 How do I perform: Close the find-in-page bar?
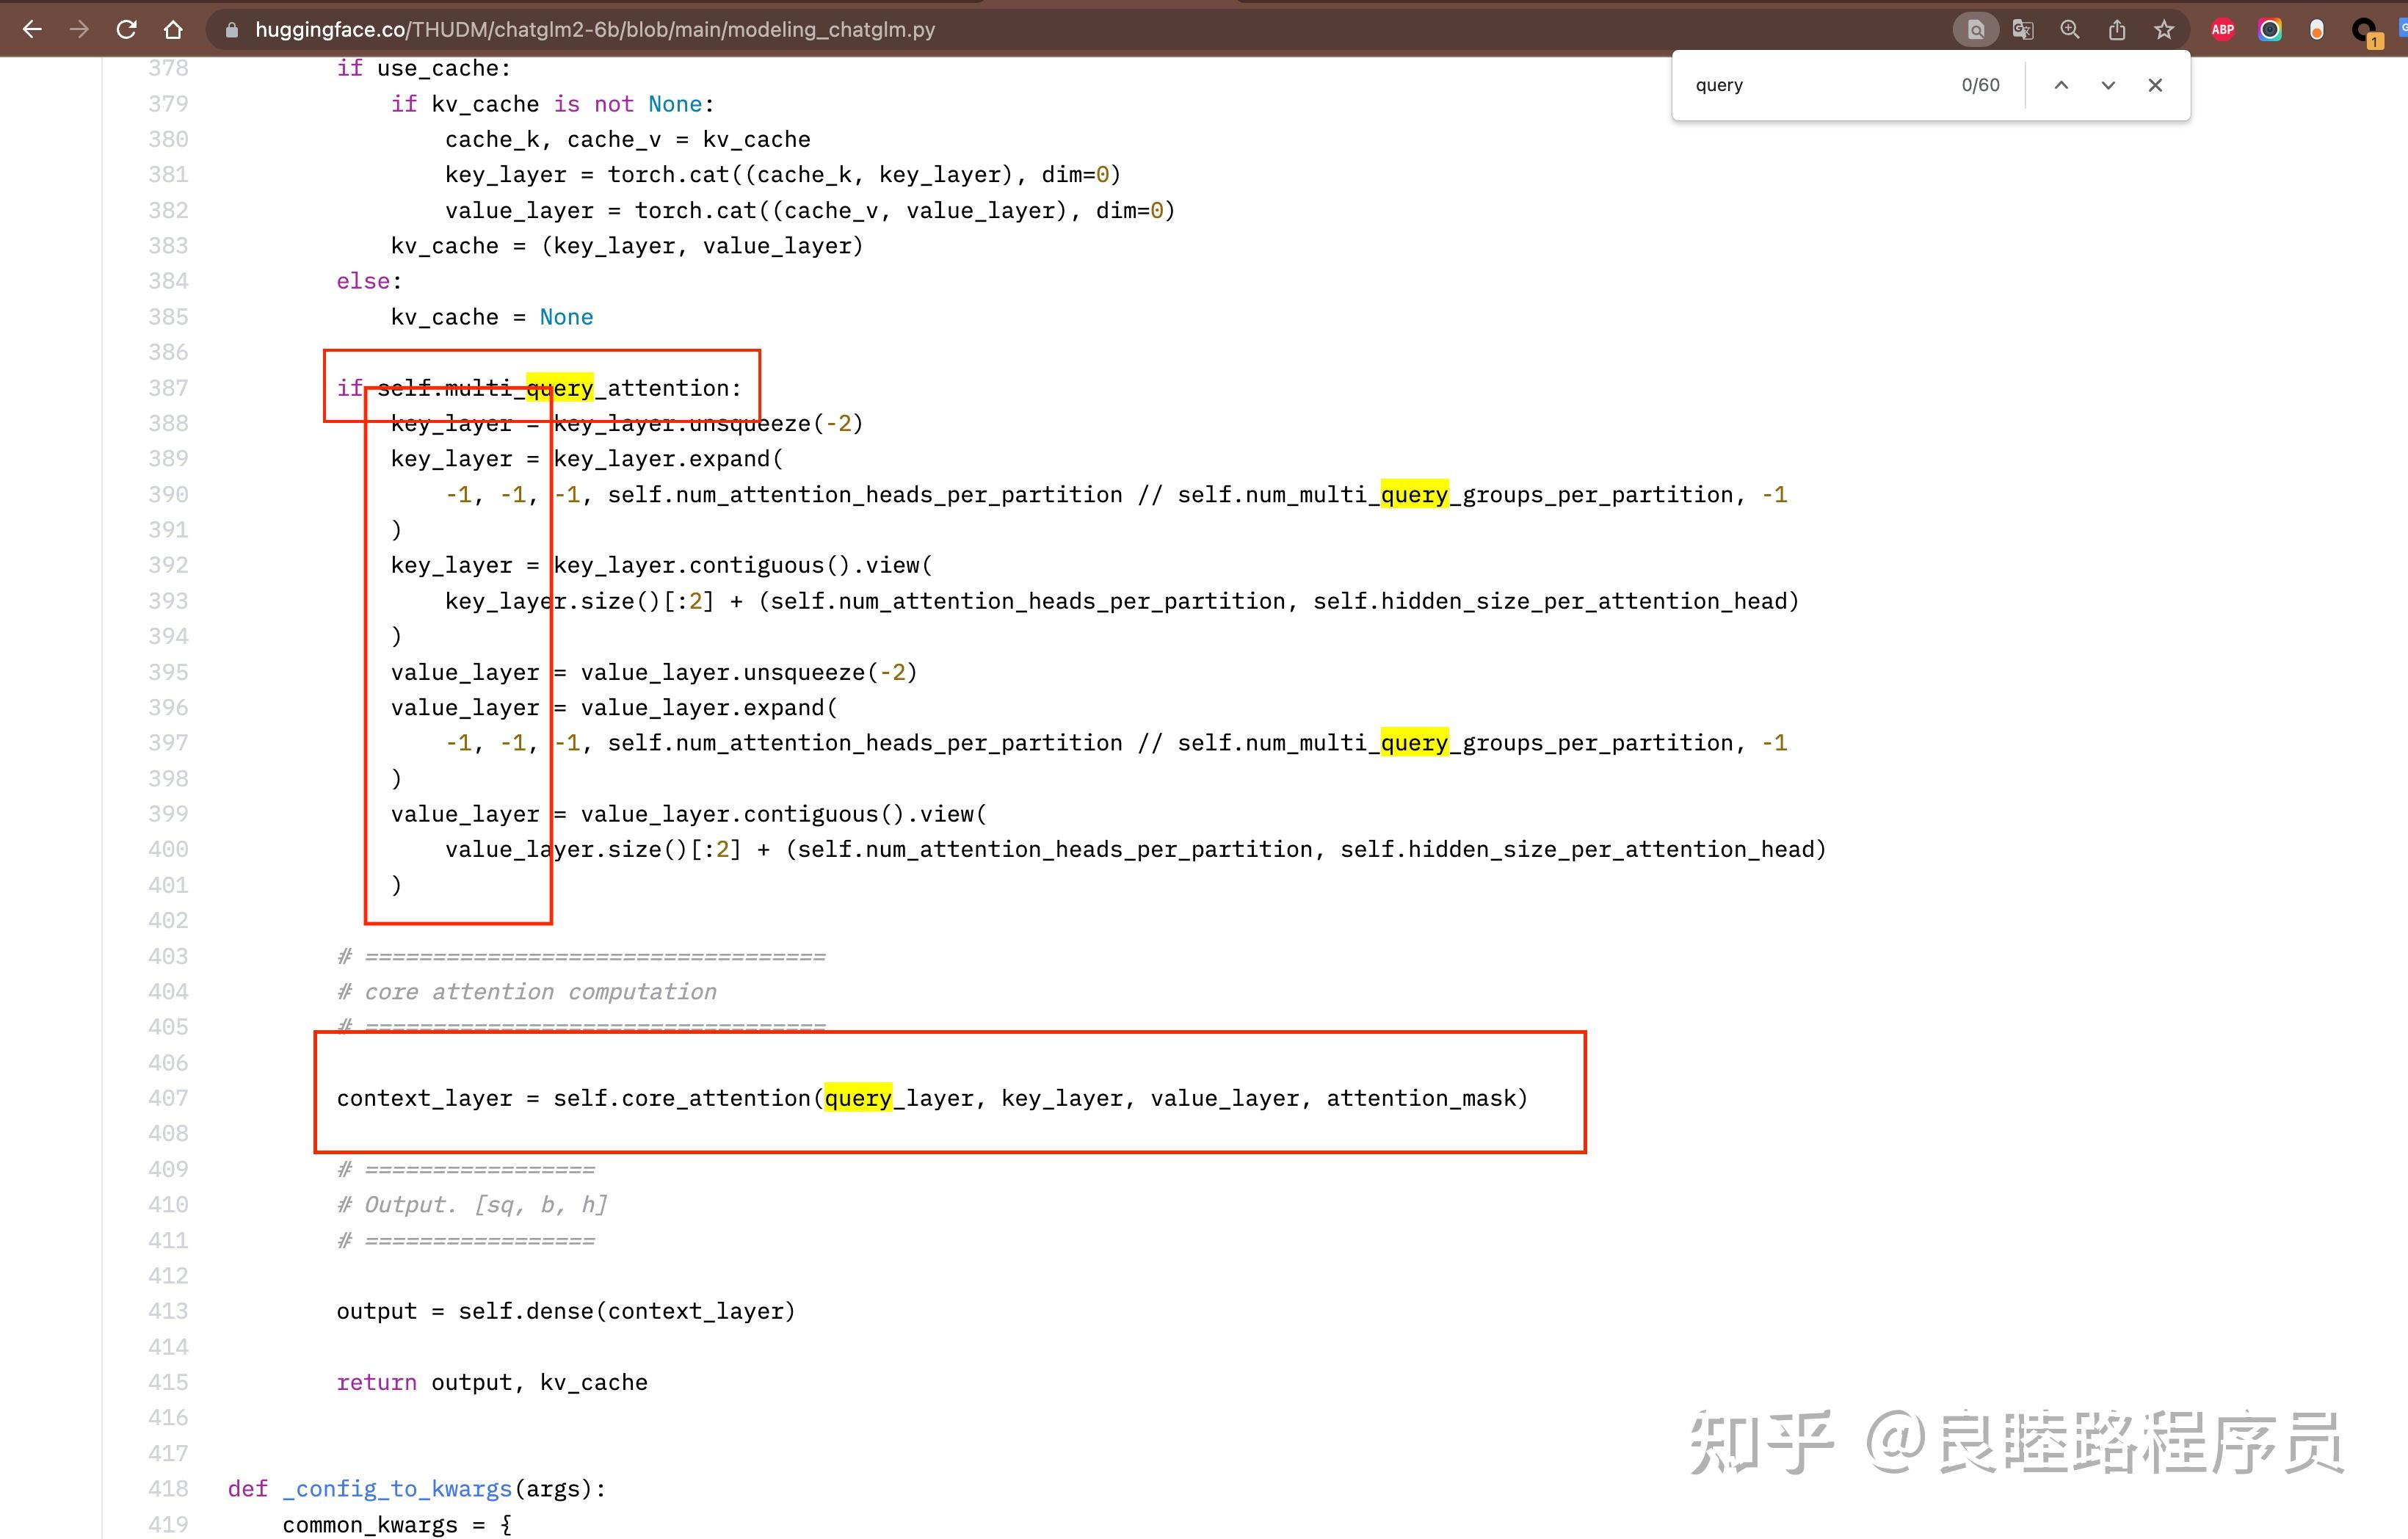[2155, 85]
